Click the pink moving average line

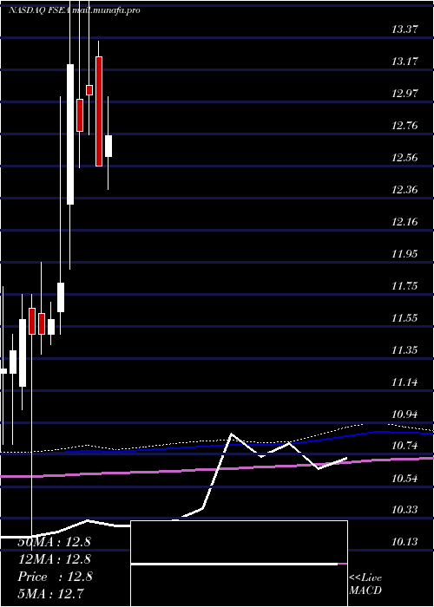217,468
